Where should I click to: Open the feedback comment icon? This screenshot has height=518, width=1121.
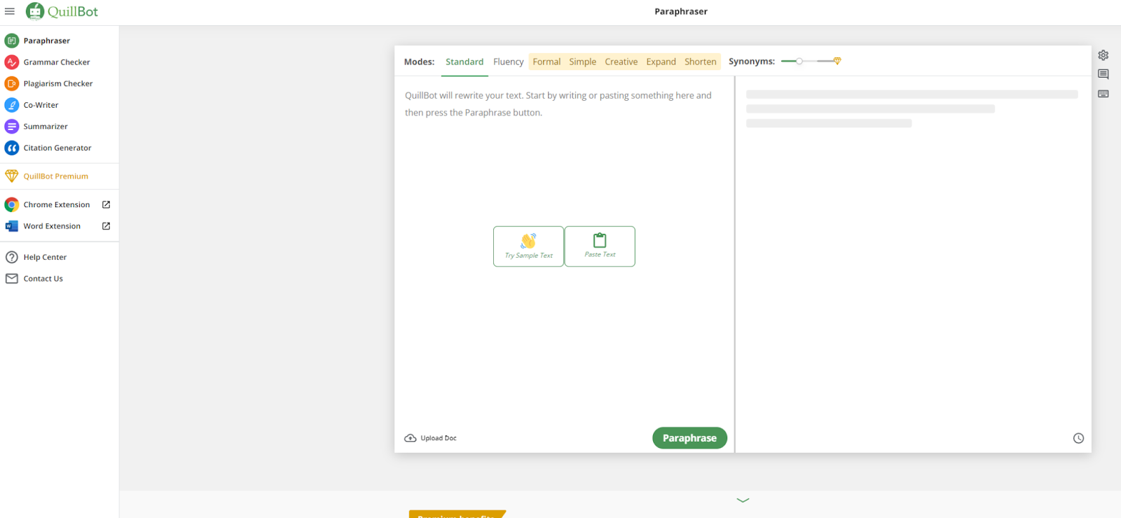1103,74
